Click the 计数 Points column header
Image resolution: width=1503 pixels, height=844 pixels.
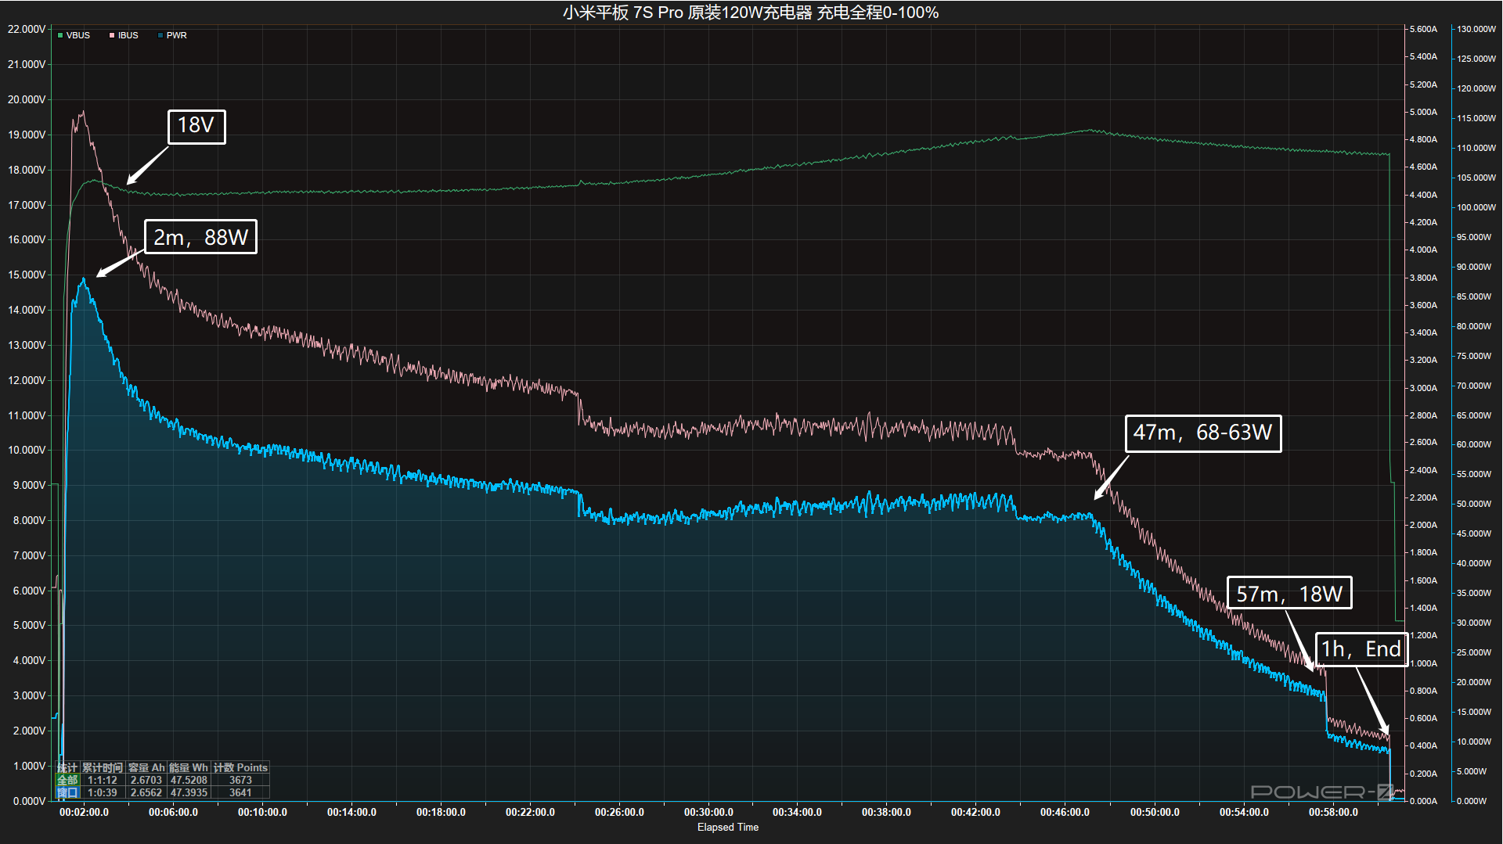pos(240,767)
